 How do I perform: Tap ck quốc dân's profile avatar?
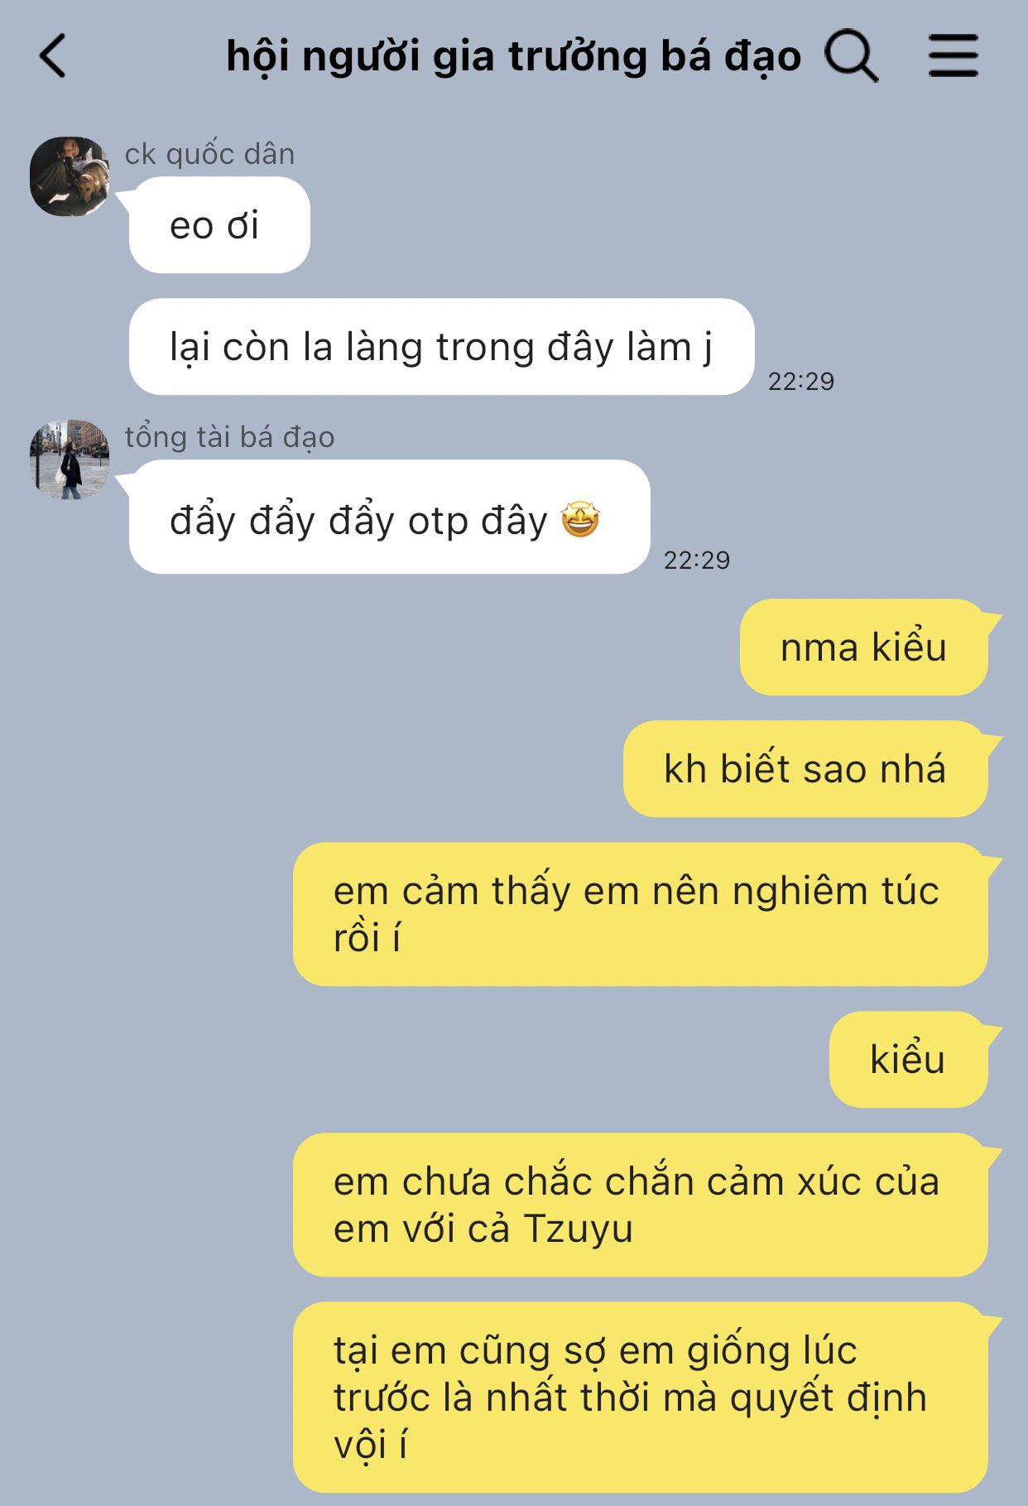tap(70, 176)
